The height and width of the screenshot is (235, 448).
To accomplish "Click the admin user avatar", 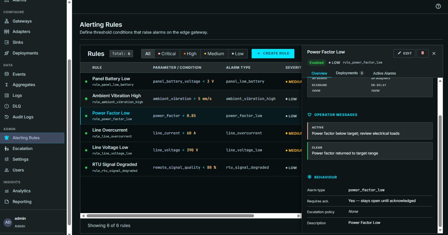I will pyautogui.click(x=8, y=222).
